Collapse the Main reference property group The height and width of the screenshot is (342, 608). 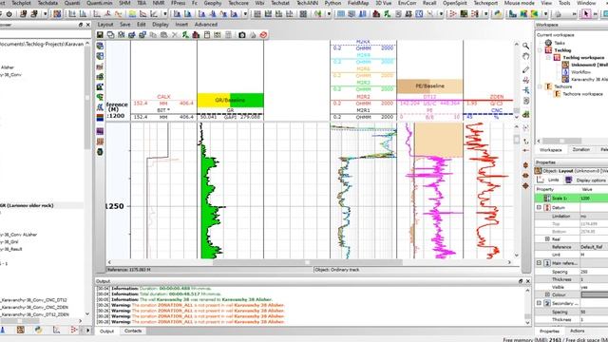pyautogui.click(x=539, y=263)
